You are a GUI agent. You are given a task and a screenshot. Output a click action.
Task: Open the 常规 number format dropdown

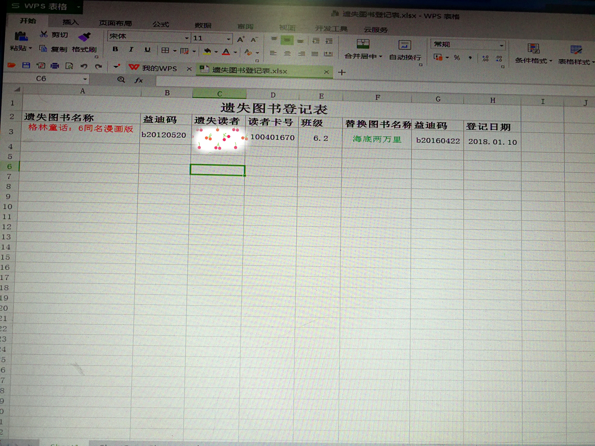click(501, 46)
